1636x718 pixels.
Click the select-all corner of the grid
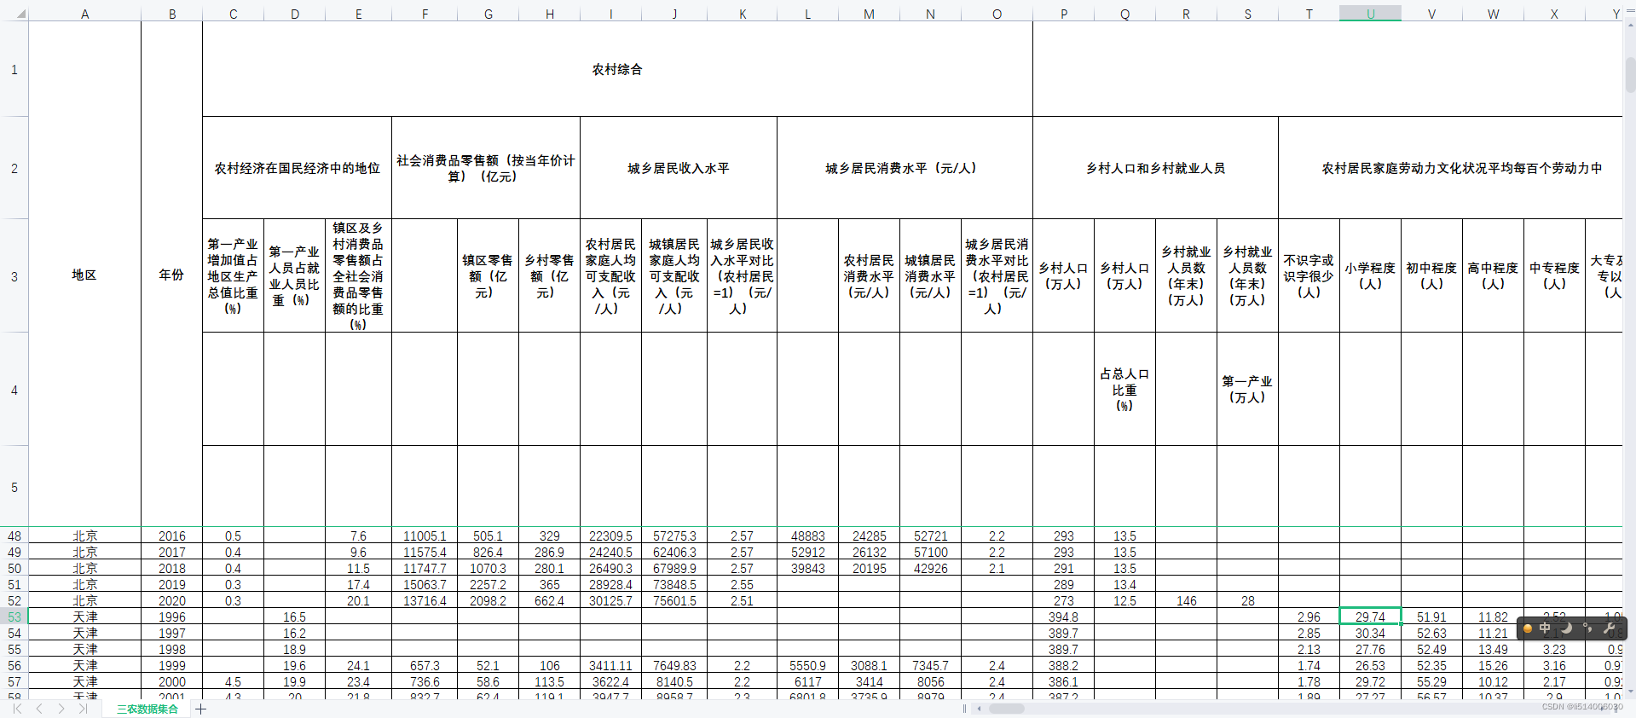point(14,14)
